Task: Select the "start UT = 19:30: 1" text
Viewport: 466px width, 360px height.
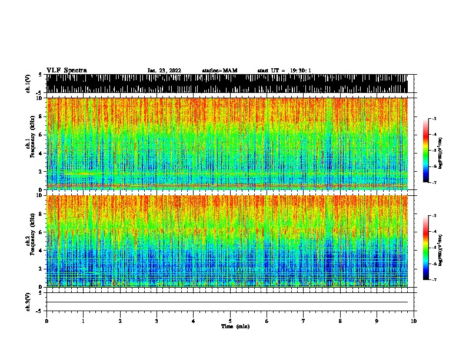Action: click(284, 71)
